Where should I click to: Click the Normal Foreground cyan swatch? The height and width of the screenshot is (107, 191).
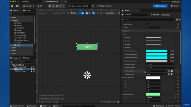click(156, 51)
